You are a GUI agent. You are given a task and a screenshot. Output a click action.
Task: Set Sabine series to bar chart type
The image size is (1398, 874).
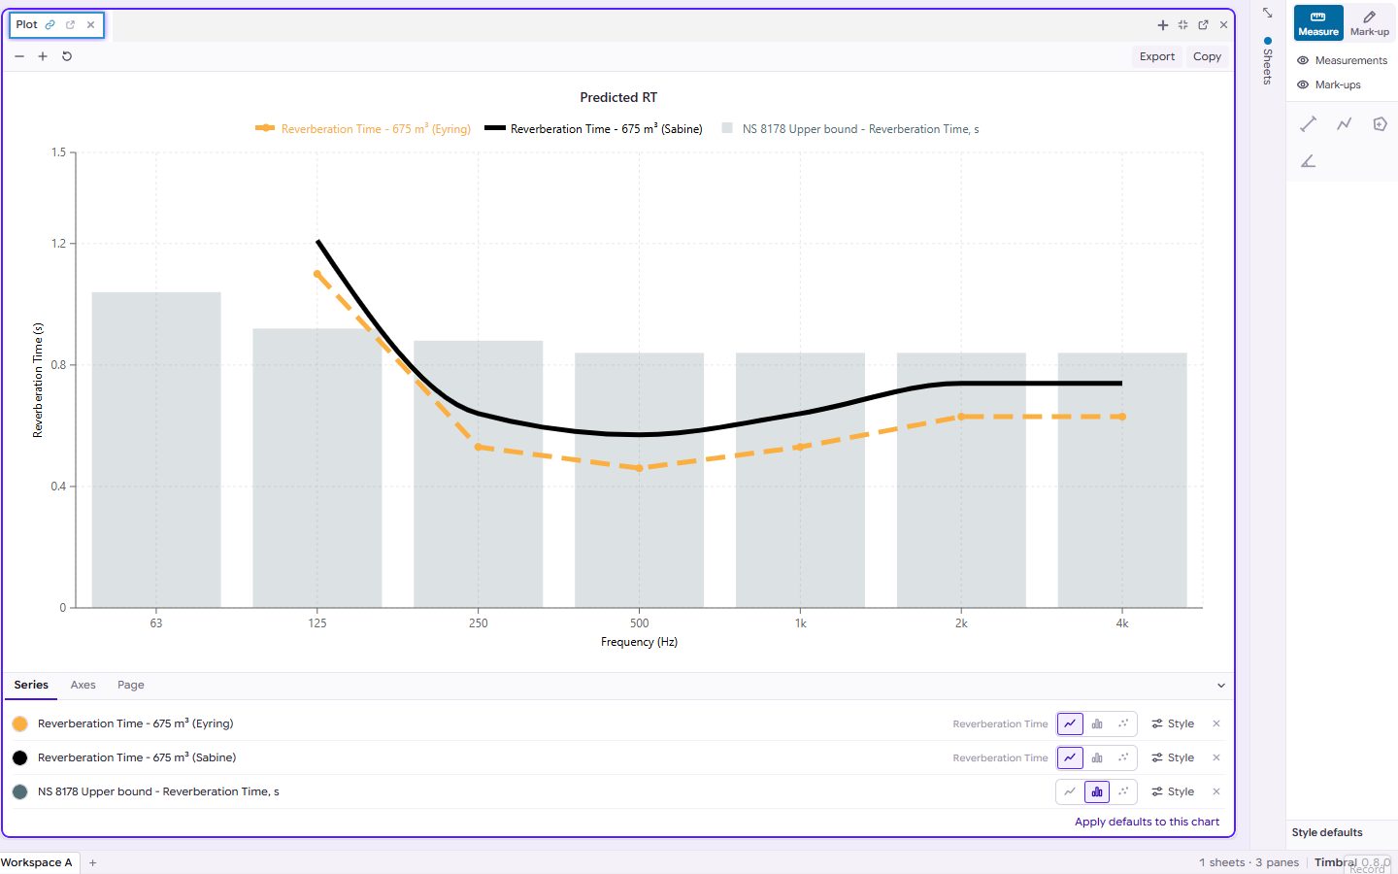tap(1097, 757)
